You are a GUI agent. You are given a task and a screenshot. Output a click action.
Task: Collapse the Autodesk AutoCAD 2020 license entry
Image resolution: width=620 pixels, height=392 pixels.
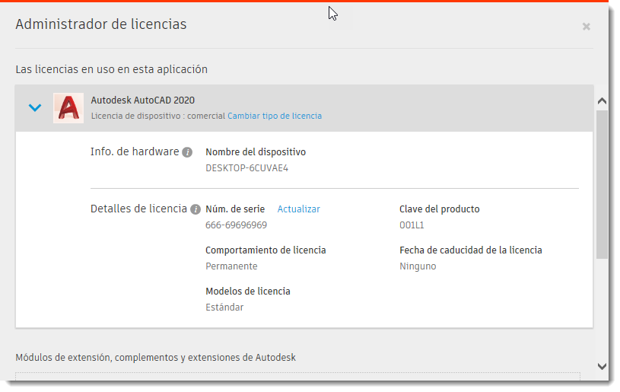click(35, 107)
